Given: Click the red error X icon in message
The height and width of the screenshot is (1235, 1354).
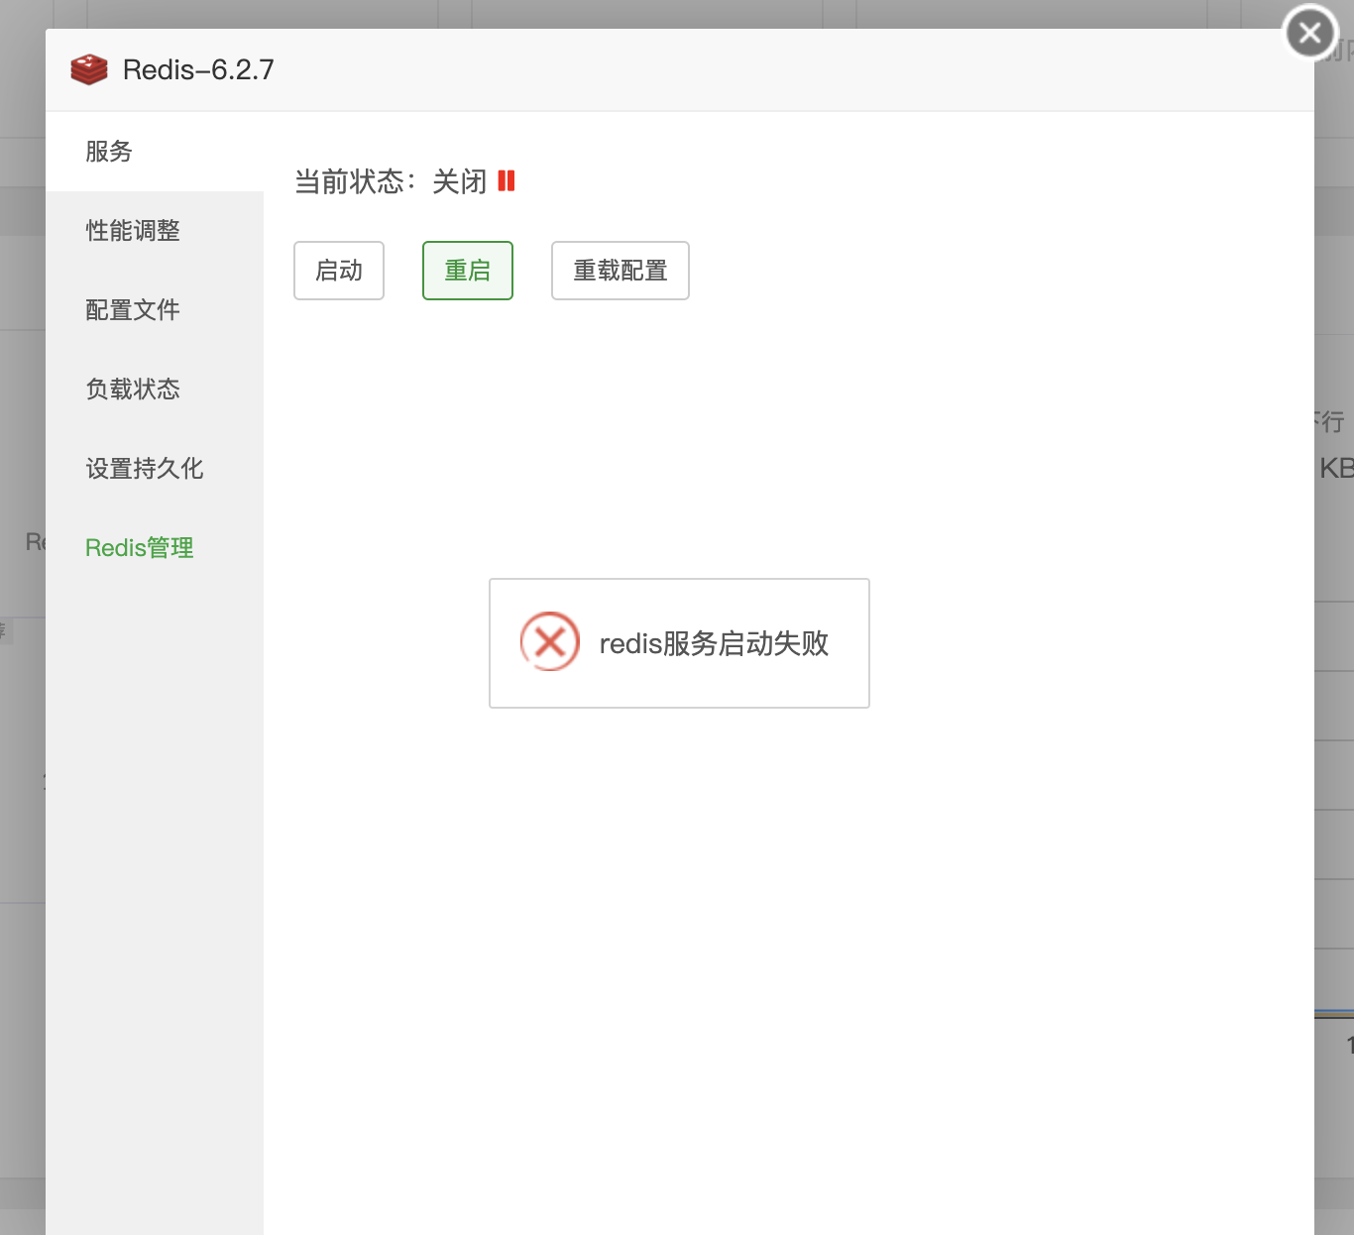Looking at the screenshot, I should (550, 642).
